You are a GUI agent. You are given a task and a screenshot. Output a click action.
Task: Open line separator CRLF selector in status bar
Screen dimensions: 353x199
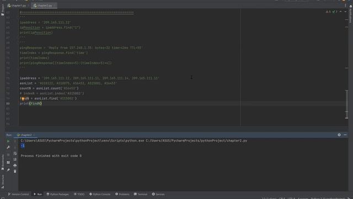(282, 198)
